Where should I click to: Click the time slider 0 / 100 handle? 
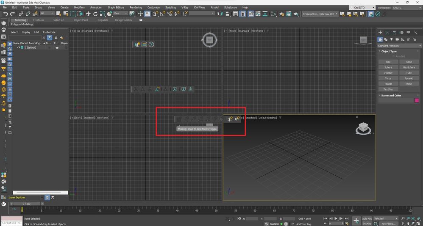(26, 204)
